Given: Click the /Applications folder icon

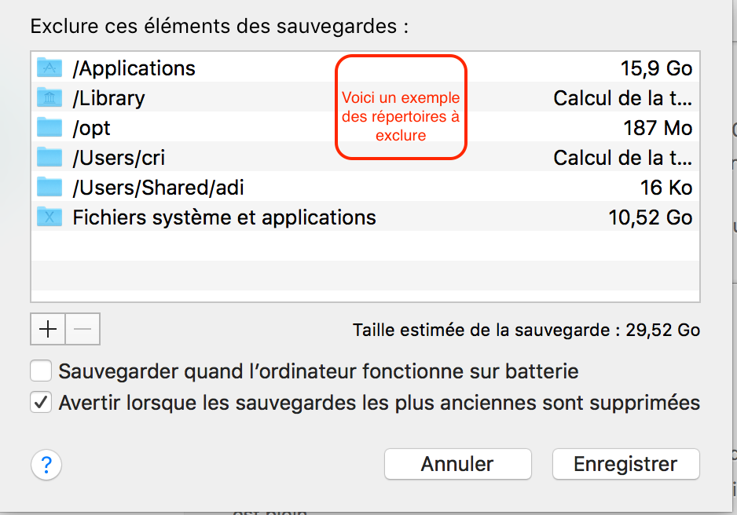Looking at the screenshot, I should (x=49, y=68).
